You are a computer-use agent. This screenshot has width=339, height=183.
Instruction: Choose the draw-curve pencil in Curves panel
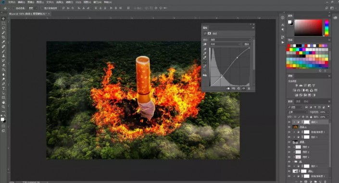click(x=204, y=66)
